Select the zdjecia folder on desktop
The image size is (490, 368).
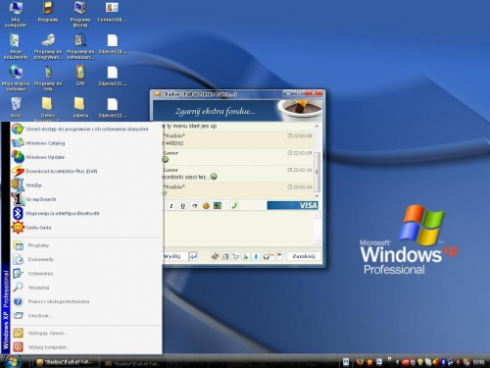[x=80, y=108]
